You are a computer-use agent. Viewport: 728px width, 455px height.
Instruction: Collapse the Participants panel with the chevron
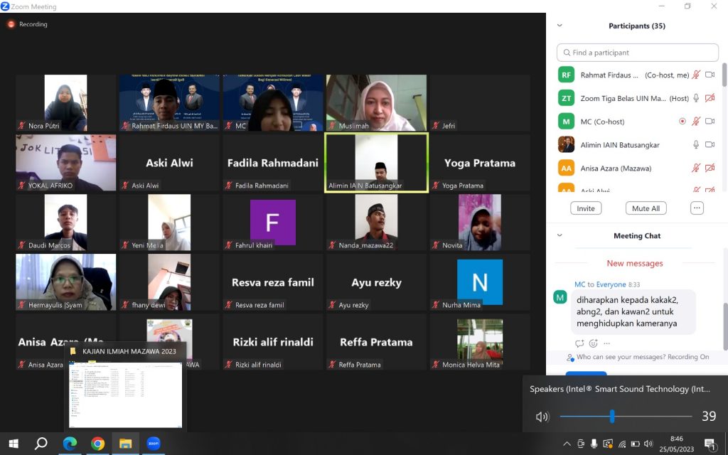coord(560,26)
